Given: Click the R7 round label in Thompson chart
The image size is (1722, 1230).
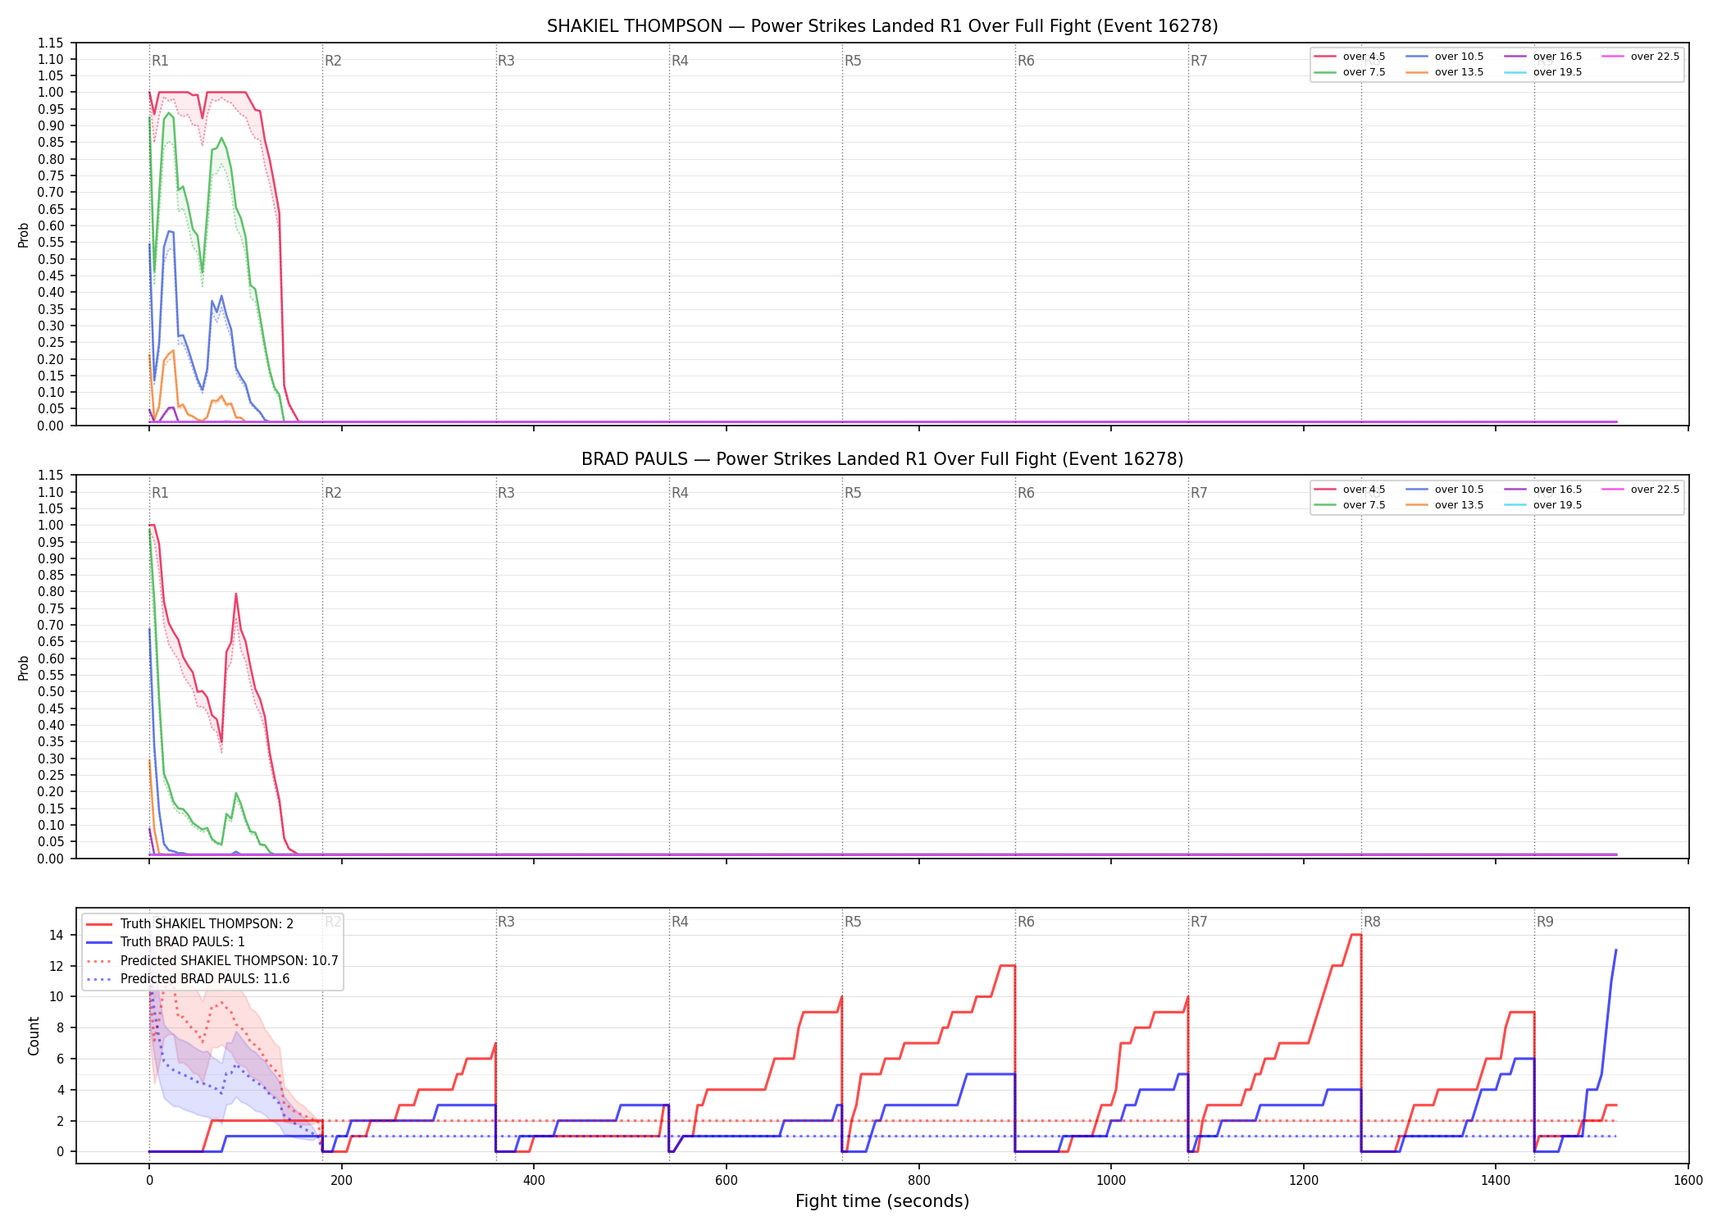Looking at the screenshot, I should click(1199, 61).
